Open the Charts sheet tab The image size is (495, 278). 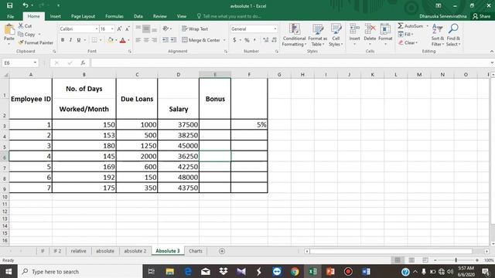coord(196,251)
